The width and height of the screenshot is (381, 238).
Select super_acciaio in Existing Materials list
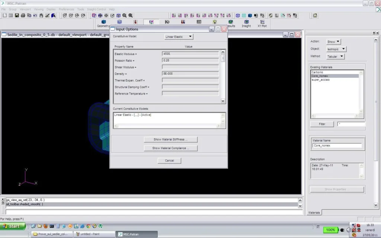tap(335, 80)
